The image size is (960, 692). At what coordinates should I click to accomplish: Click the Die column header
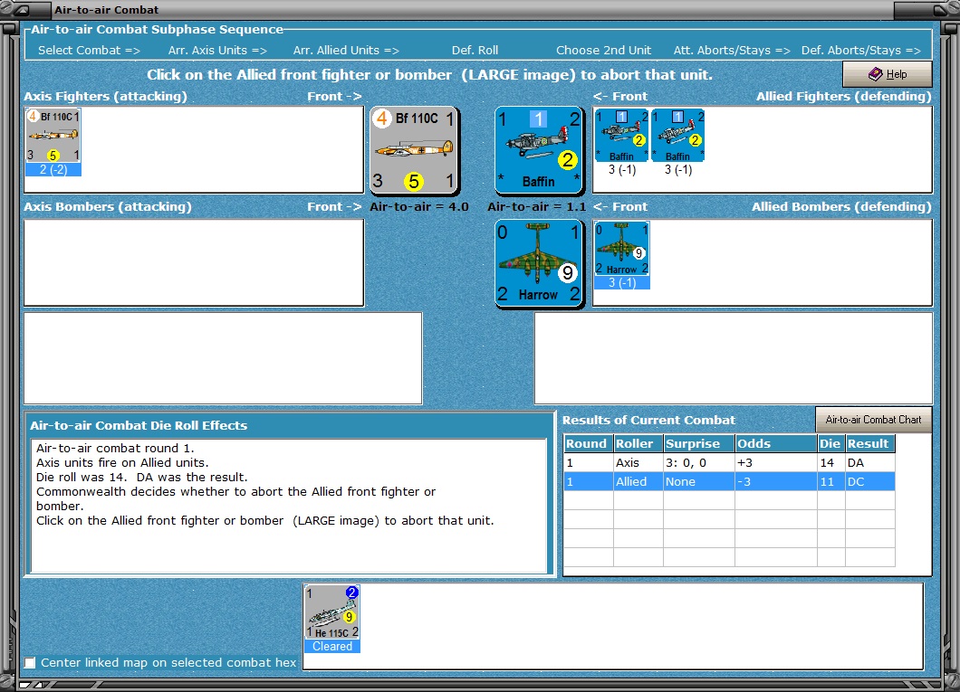(x=830, y=444)
